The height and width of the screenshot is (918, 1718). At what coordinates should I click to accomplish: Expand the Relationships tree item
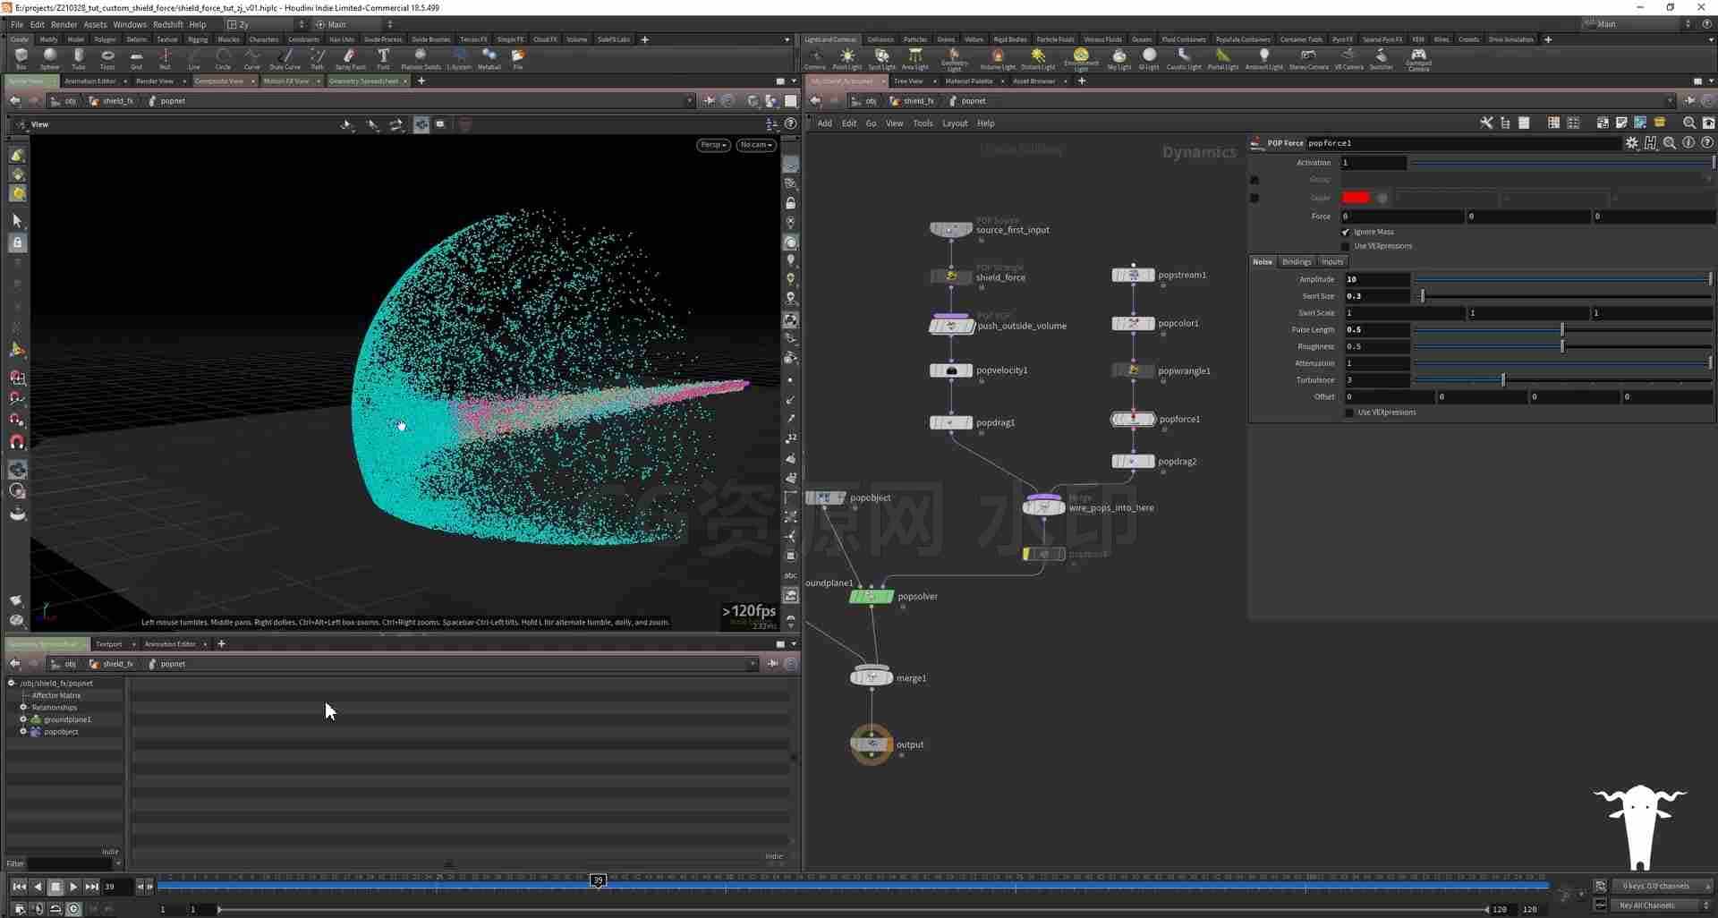(23, 708)
